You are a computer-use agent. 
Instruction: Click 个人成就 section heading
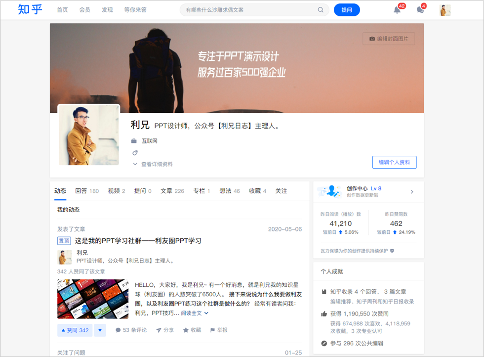[x=331, y=271]
